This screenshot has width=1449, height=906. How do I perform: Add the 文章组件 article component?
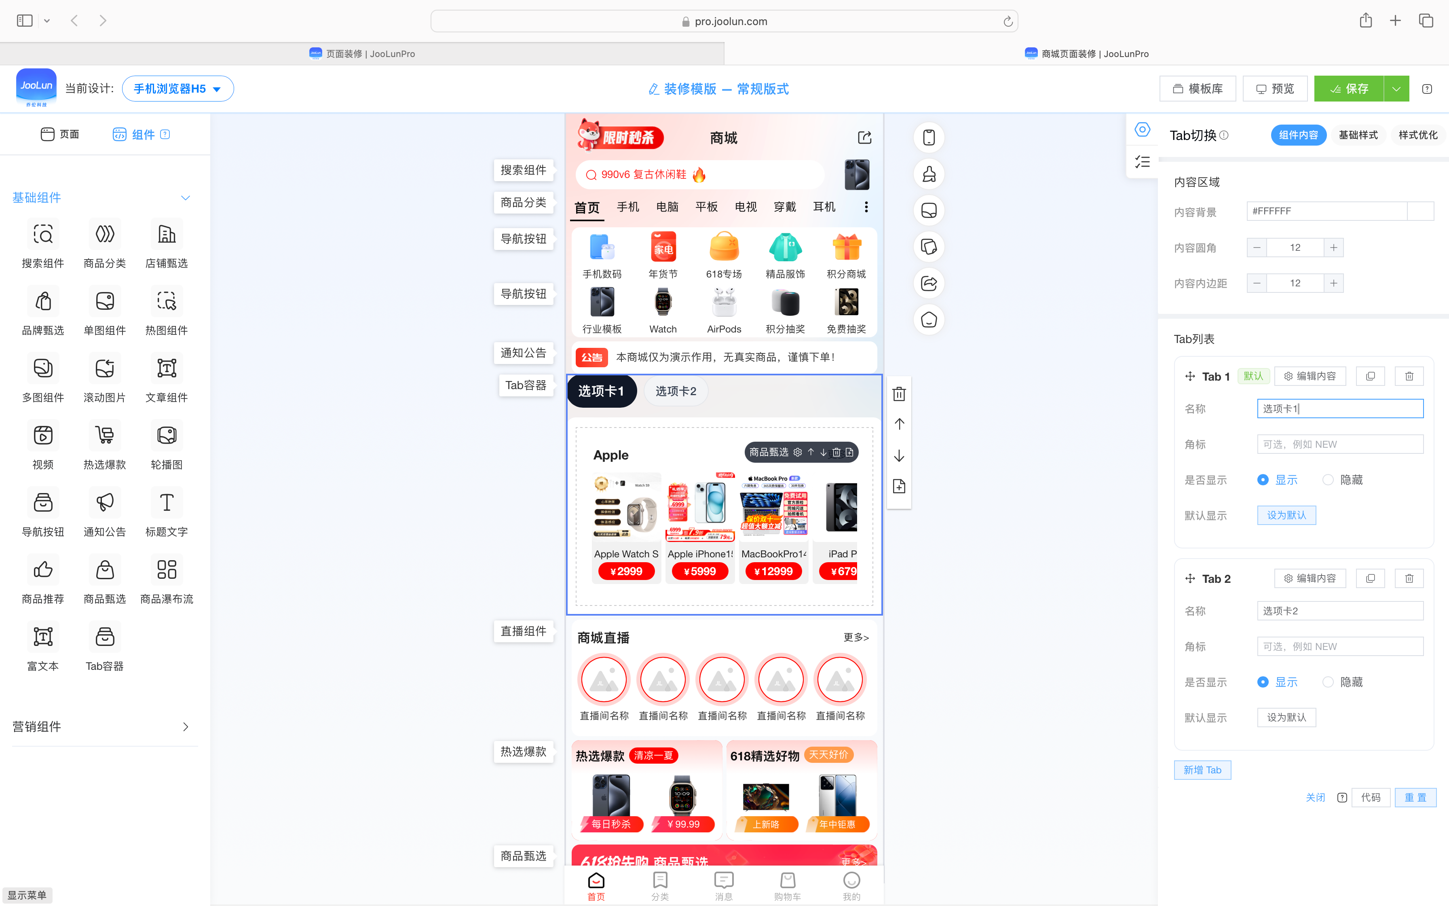[167, 368]
